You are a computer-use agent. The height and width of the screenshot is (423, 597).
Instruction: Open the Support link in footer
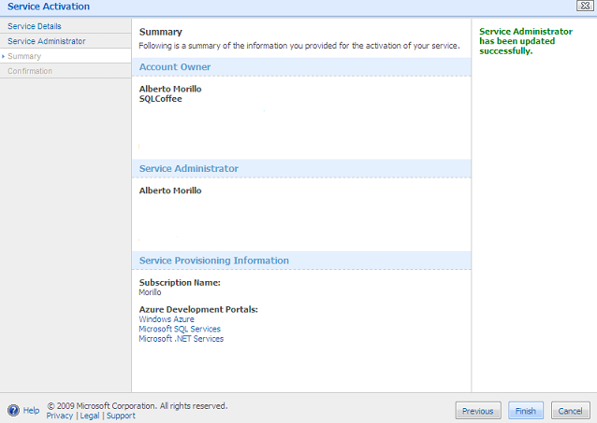click(121, 416)
